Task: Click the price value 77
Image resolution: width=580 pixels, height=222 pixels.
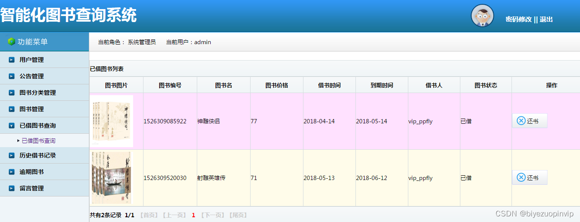Action: (254, 121)
